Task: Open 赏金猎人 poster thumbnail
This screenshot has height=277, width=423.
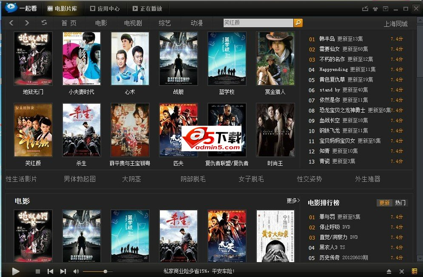Action: 275,59
